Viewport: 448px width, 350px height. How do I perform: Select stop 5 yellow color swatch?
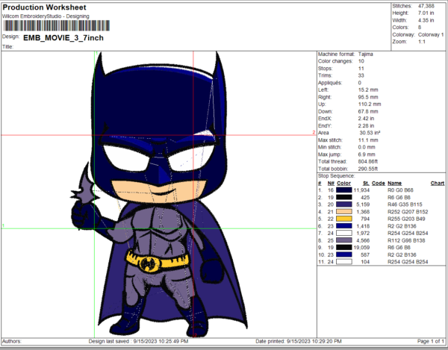343,218
